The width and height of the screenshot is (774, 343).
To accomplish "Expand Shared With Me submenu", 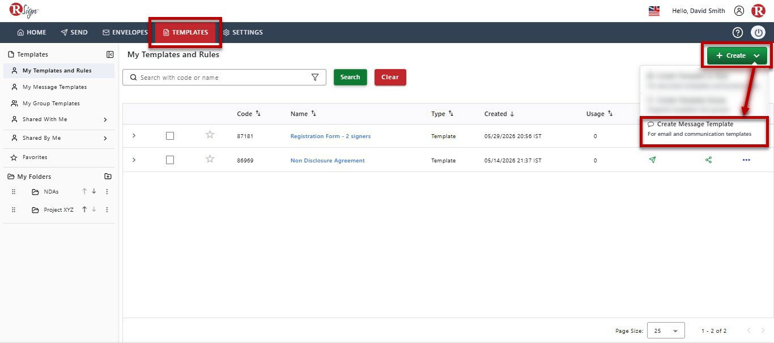I will tap(105, 119).
